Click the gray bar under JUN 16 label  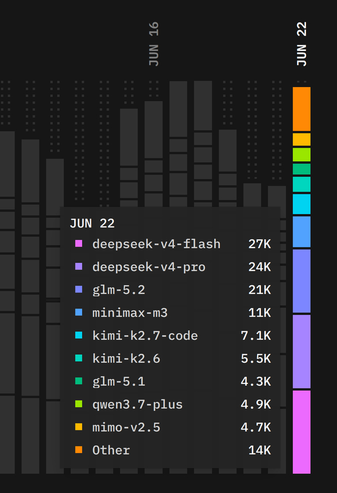(154, 153)
